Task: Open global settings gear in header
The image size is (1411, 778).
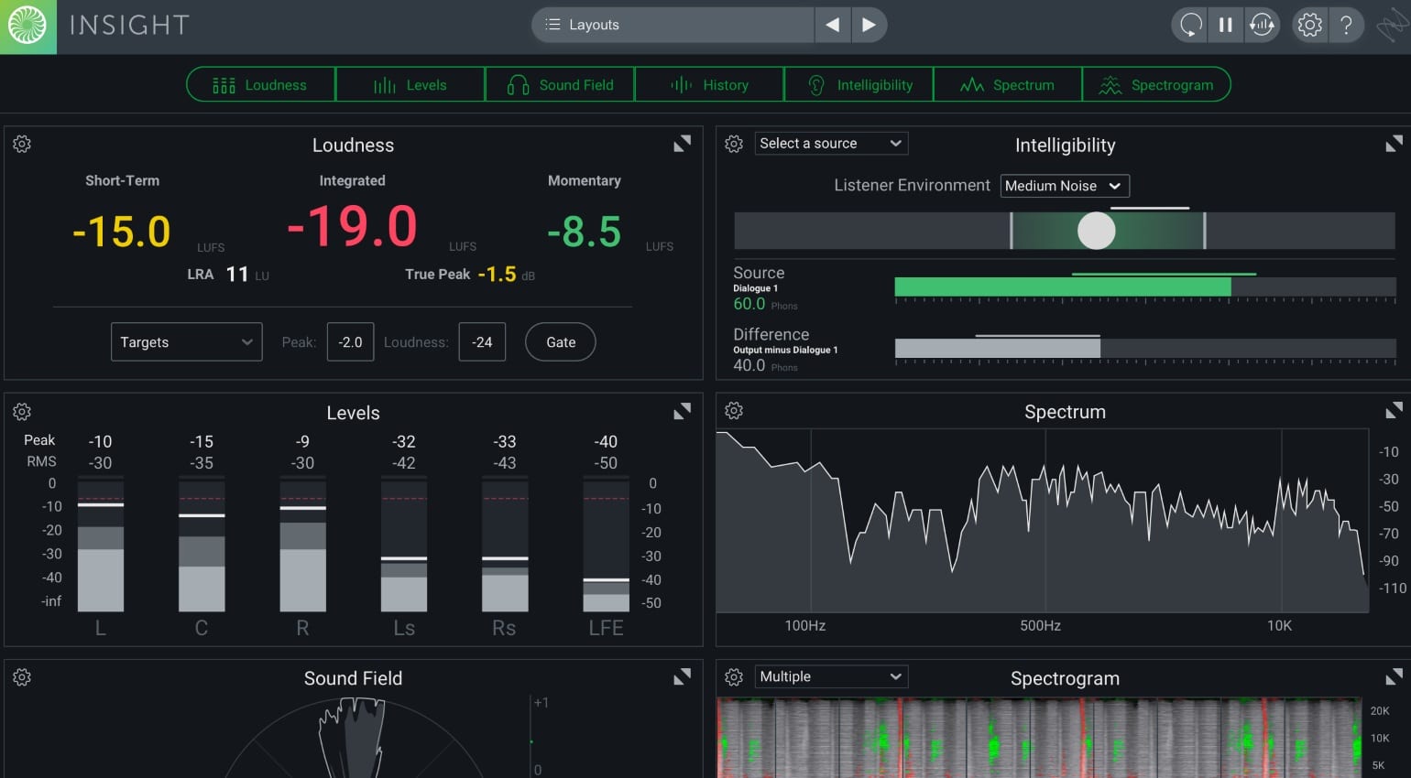Action: (1310, 25)
